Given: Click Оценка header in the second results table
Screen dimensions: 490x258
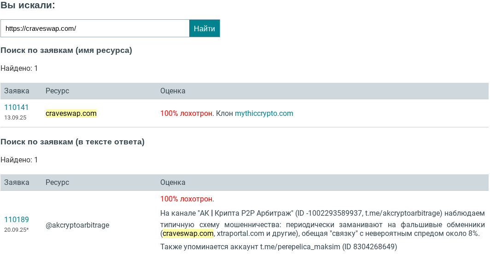Looking at the screenshot, I should pyautogui.click(x=173, y=183).
